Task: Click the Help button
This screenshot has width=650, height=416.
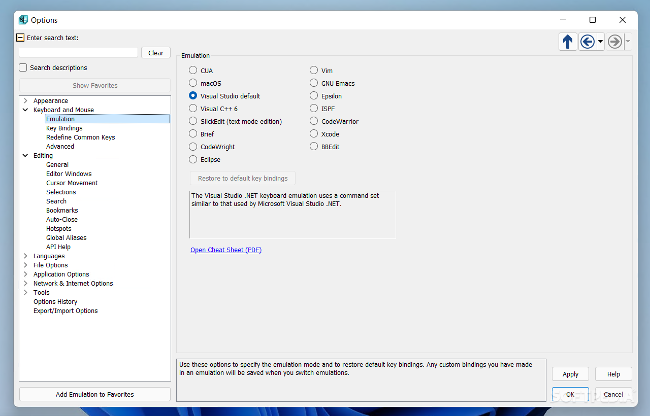Action: (613, 374)
